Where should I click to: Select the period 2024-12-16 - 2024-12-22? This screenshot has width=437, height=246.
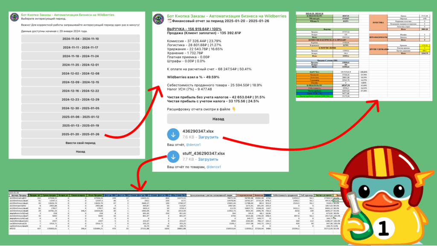[x=81, y=91]
